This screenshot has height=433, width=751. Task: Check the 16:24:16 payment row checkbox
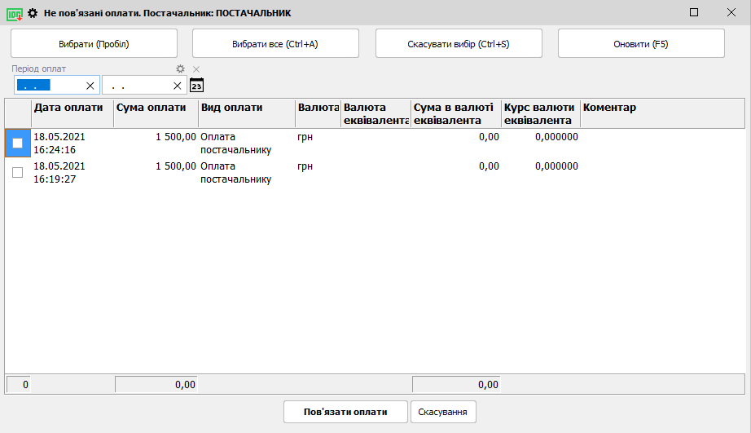18,143
